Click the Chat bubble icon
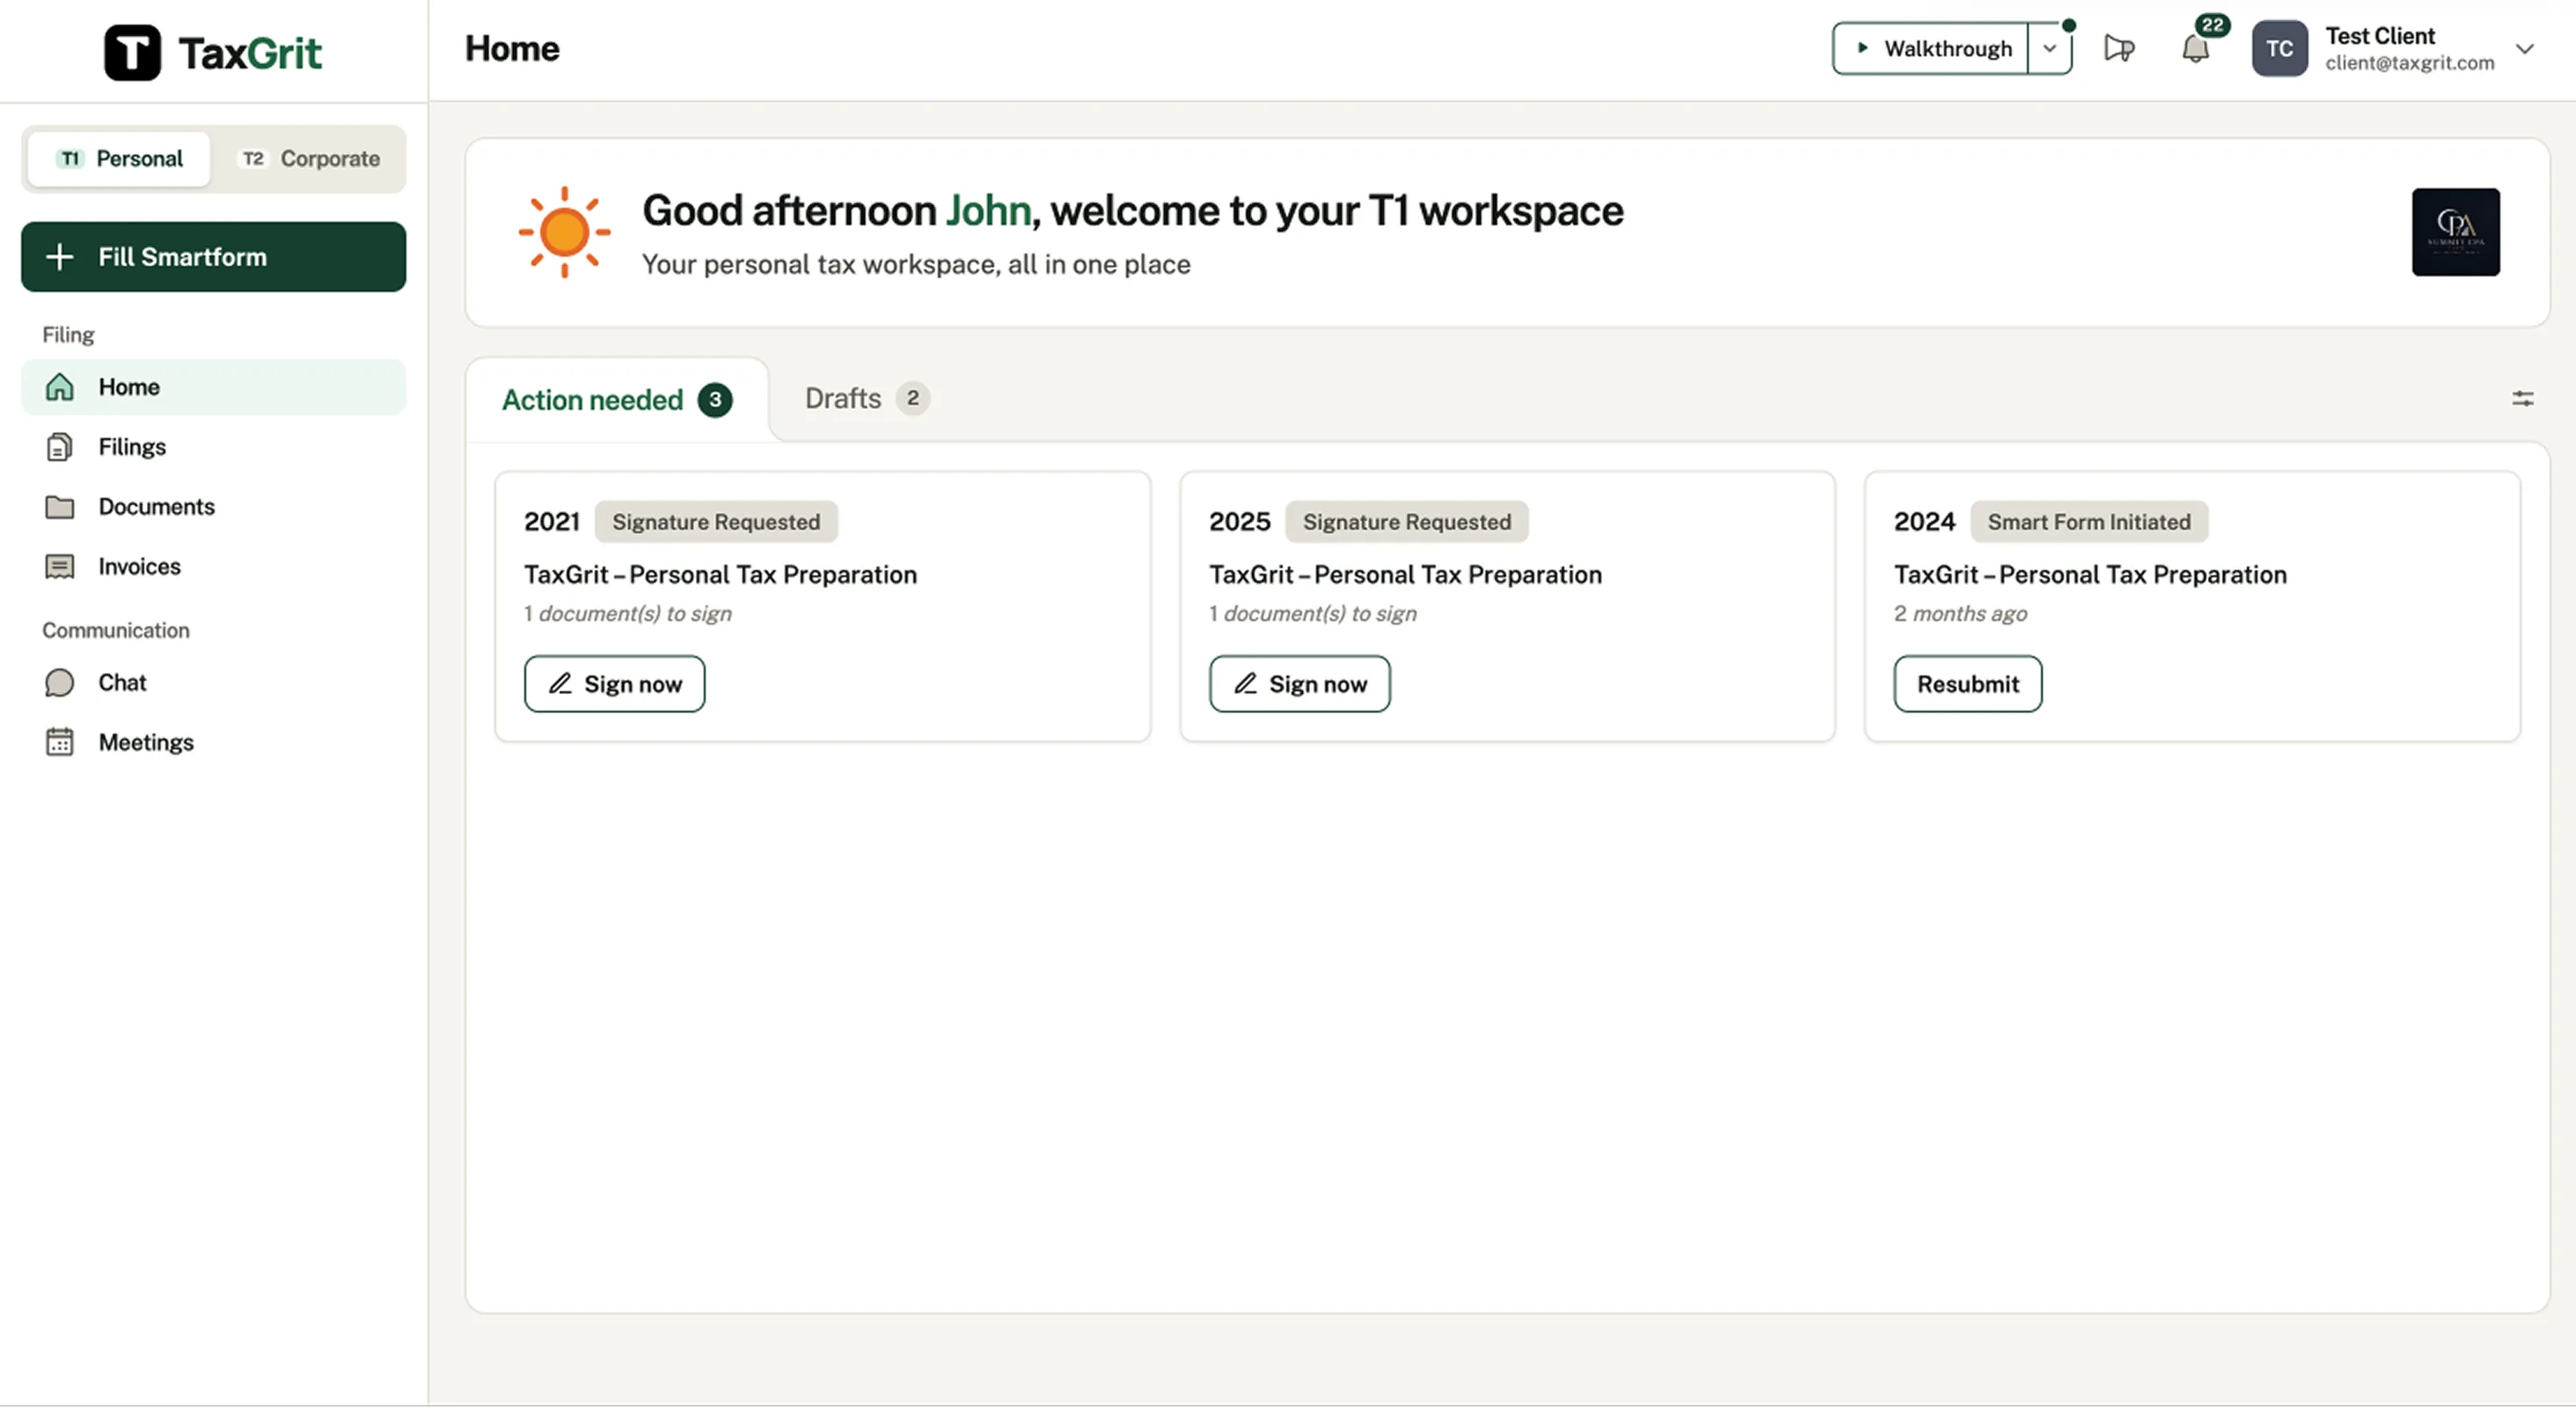This screenshot has width=2576, height=1411. point(60,683)
